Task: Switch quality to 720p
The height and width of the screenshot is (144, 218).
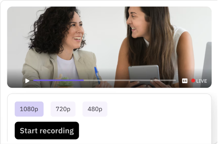Action: (x=63, y=109)
